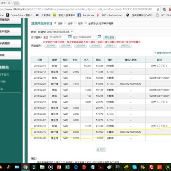Open the end-date calendar picker icon
Screen dimensions: 171x171
[x=99, y=36]
